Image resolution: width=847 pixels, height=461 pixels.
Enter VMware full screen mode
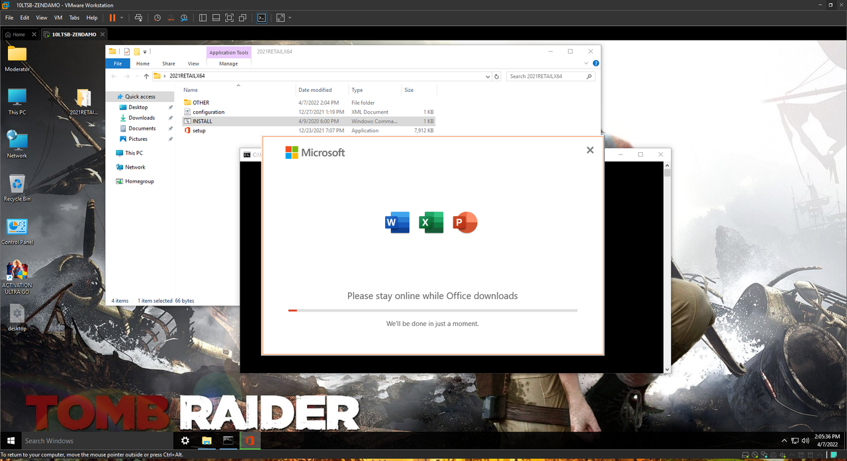pyautogui.click(x=230, y=18)
